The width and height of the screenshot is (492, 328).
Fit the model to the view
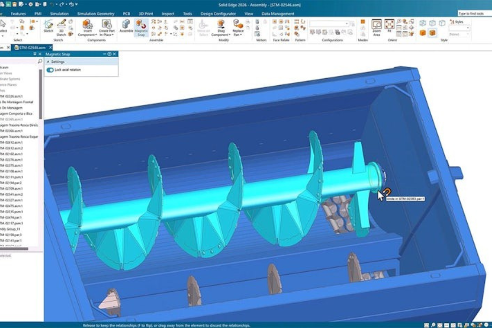[389, 26]
